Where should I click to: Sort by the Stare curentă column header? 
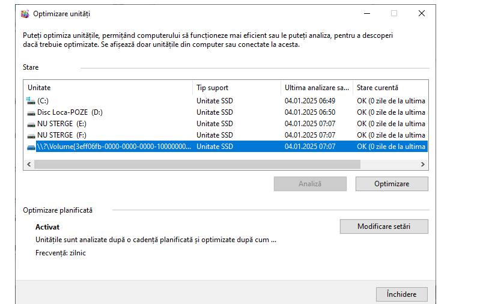tap(390, 88)
